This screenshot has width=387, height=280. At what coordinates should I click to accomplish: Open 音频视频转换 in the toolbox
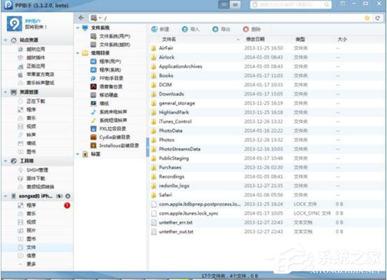40,187
